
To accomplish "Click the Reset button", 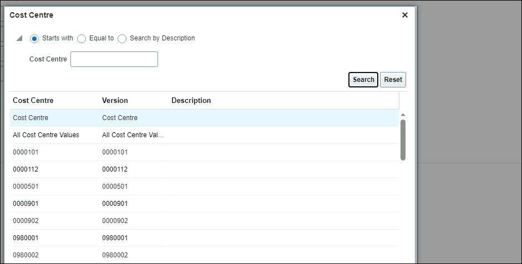I will pyautogui.click(x=393, y=80).
